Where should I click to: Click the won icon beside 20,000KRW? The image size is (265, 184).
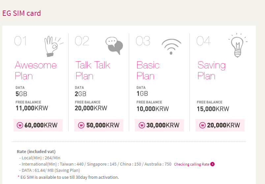pyautogui.click(x=202, y=125)
